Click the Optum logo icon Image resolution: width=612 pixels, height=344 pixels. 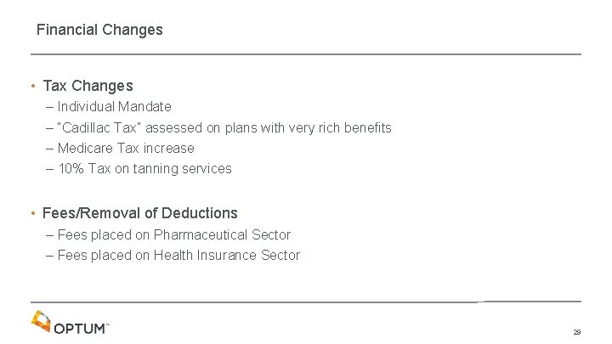[x=41, y=321]
